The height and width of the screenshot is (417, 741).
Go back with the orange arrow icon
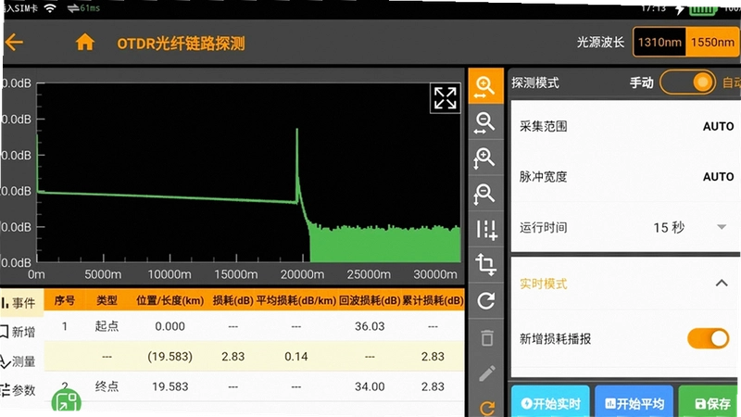(x=14, y=43)
